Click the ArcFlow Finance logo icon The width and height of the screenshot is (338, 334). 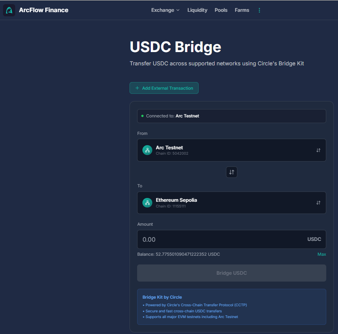pyautogui.click(x=9, y=10)
